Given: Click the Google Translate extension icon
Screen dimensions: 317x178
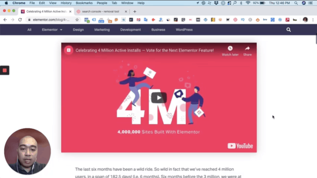Looking at the screenshot, I should [146, 20].
